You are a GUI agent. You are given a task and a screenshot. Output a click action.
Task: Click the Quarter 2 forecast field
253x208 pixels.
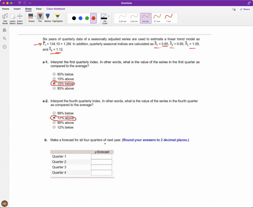pyautogui.click(x=101, y=162)
